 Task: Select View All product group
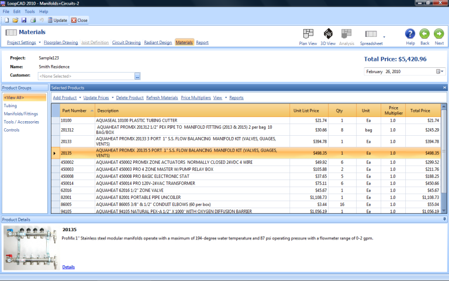tap(25, 98)
